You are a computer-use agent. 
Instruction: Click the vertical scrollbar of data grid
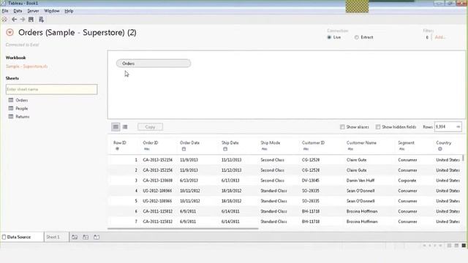[463, 158]
